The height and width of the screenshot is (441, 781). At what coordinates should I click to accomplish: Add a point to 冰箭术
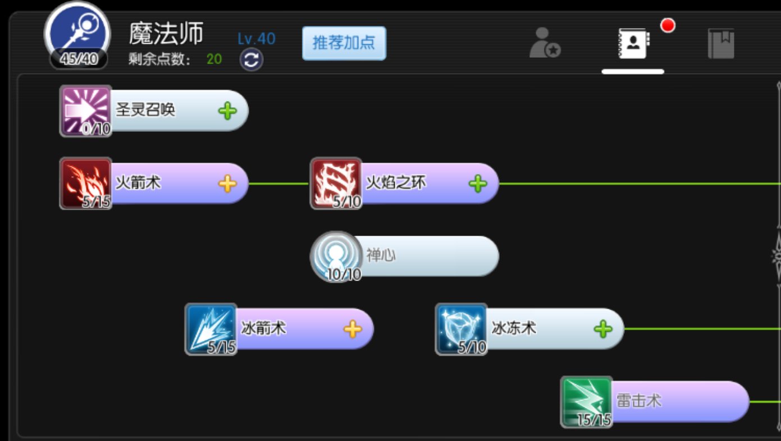click(x=353, y=329)
